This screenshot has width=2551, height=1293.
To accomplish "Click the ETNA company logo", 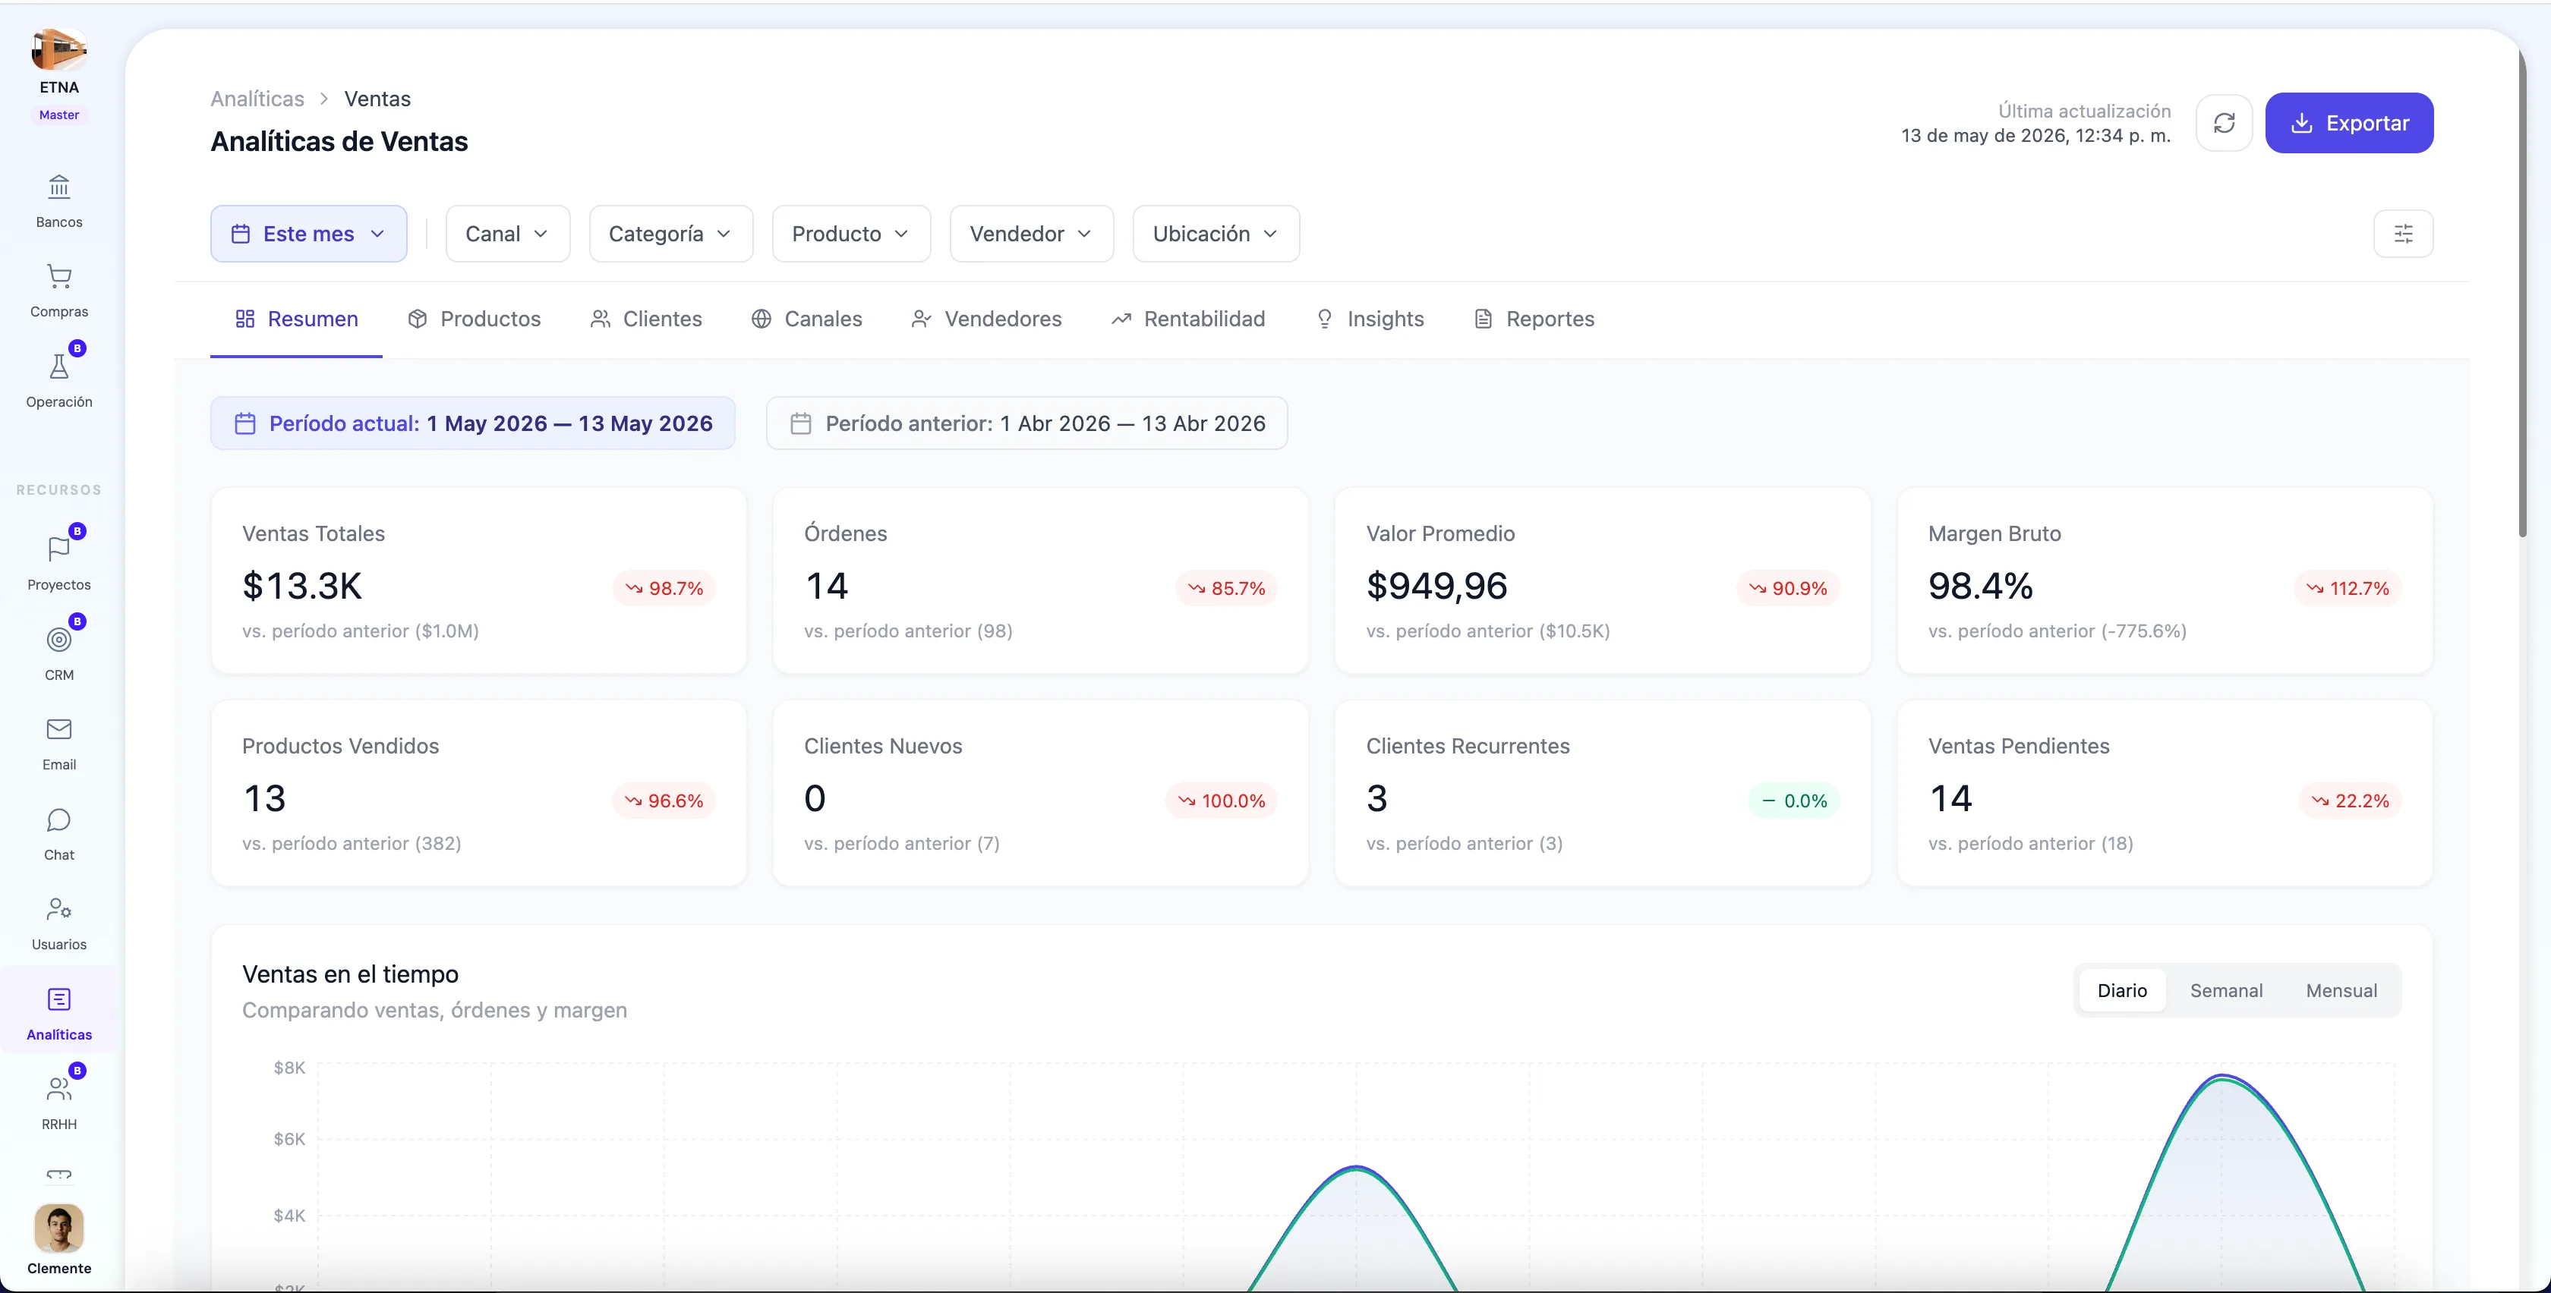I will click(x=59, y=49).
